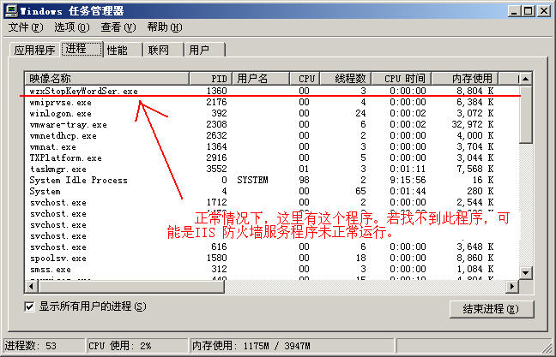Screen dimensions: 556x357
Task: Open the 用户 tab
Action: pos(204,50)
